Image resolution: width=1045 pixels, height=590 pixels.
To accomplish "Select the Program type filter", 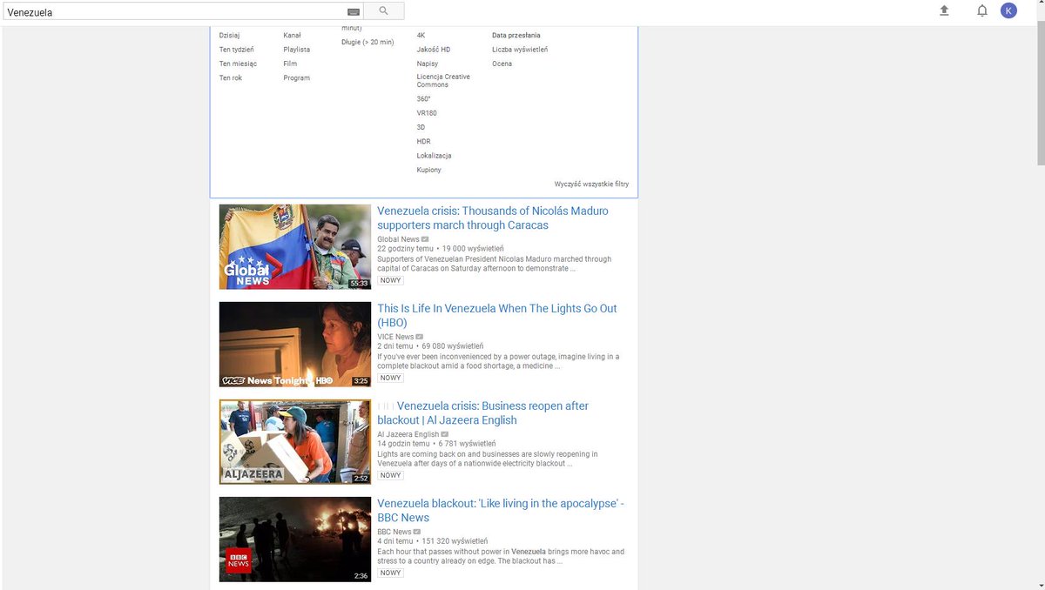I will pos(296,77).
